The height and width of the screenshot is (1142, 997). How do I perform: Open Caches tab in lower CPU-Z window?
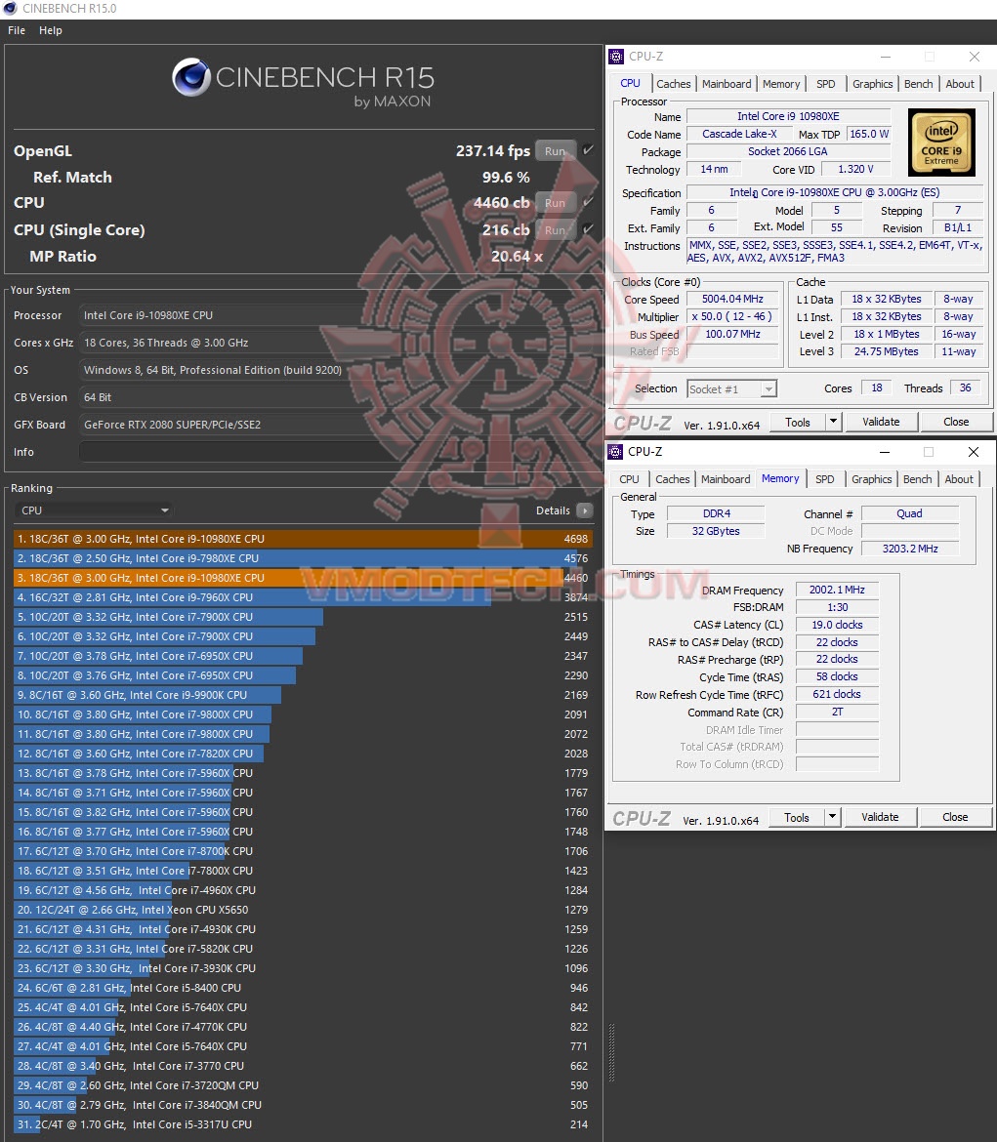click(x=672, y=479)
